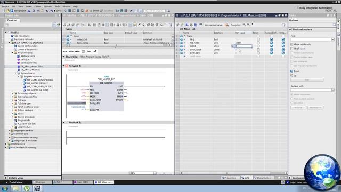Viewport: 341px width, 192px height.
Task: Toggle Retain checkbox for MODE row
Action: (258, 46)
